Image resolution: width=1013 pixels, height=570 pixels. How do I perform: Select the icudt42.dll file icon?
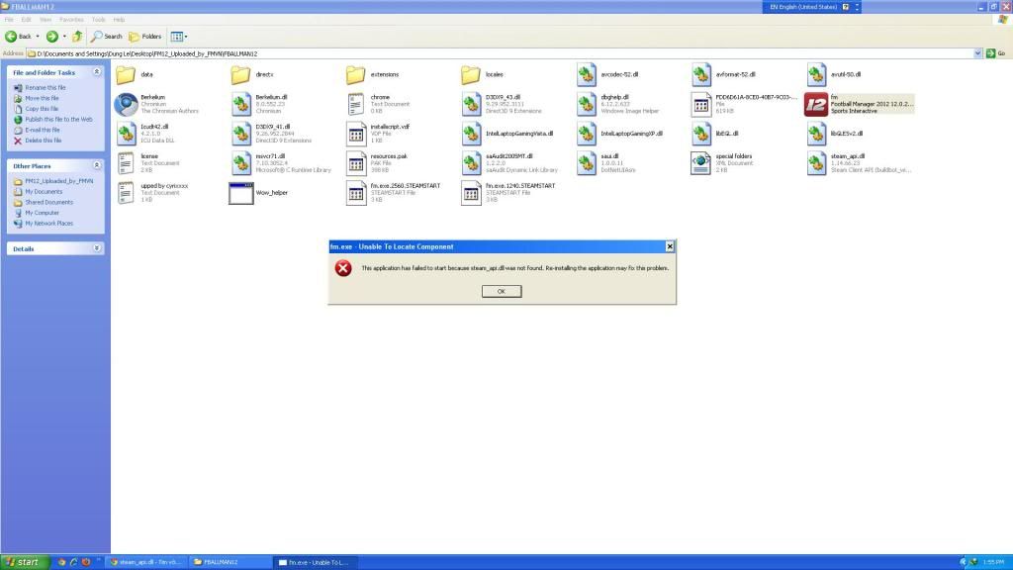coord(126,134)
